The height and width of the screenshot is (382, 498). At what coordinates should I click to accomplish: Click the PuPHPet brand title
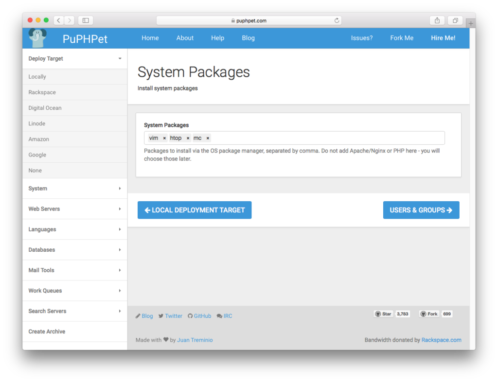pos(85,39)
